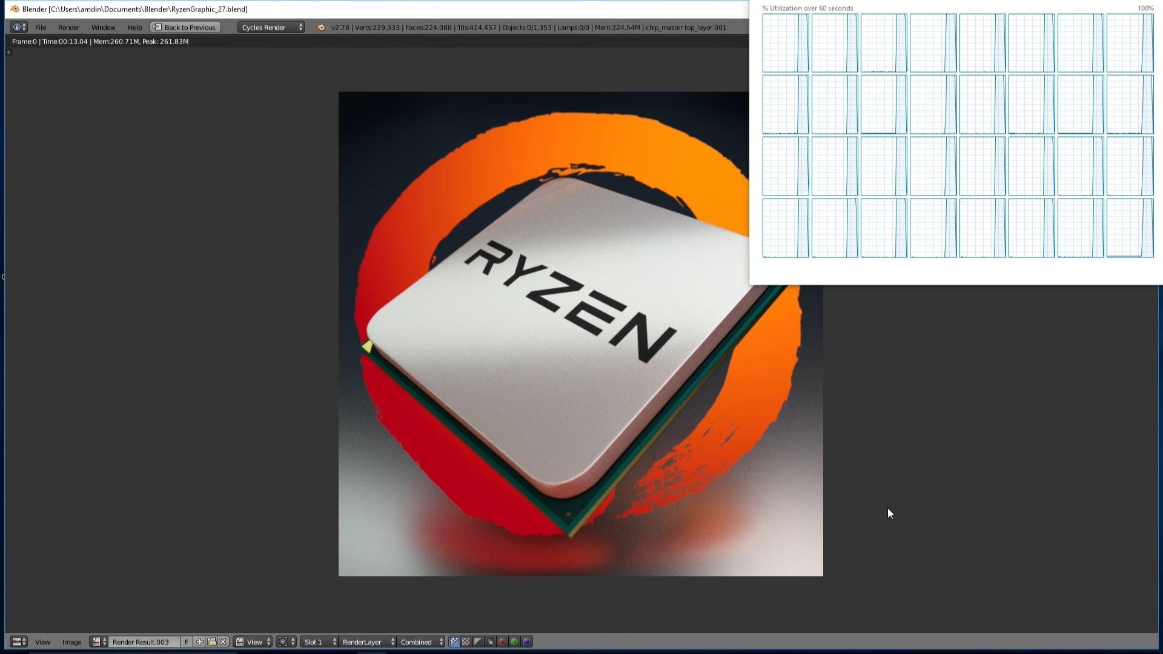Open the Cycles Render engine dropdown

(271, 27)
